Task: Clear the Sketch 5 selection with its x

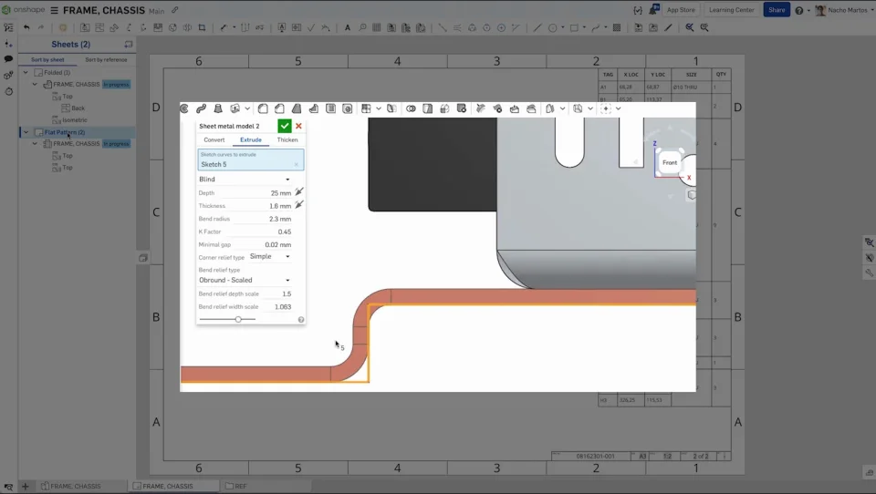Action: click(x=296, y=164)
